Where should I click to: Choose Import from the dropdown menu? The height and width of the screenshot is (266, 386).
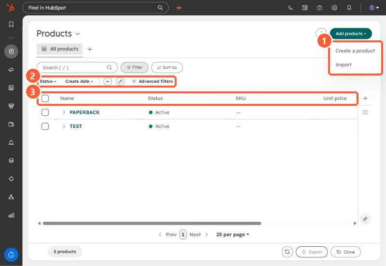pyautogui.click(x=344, y=65)
